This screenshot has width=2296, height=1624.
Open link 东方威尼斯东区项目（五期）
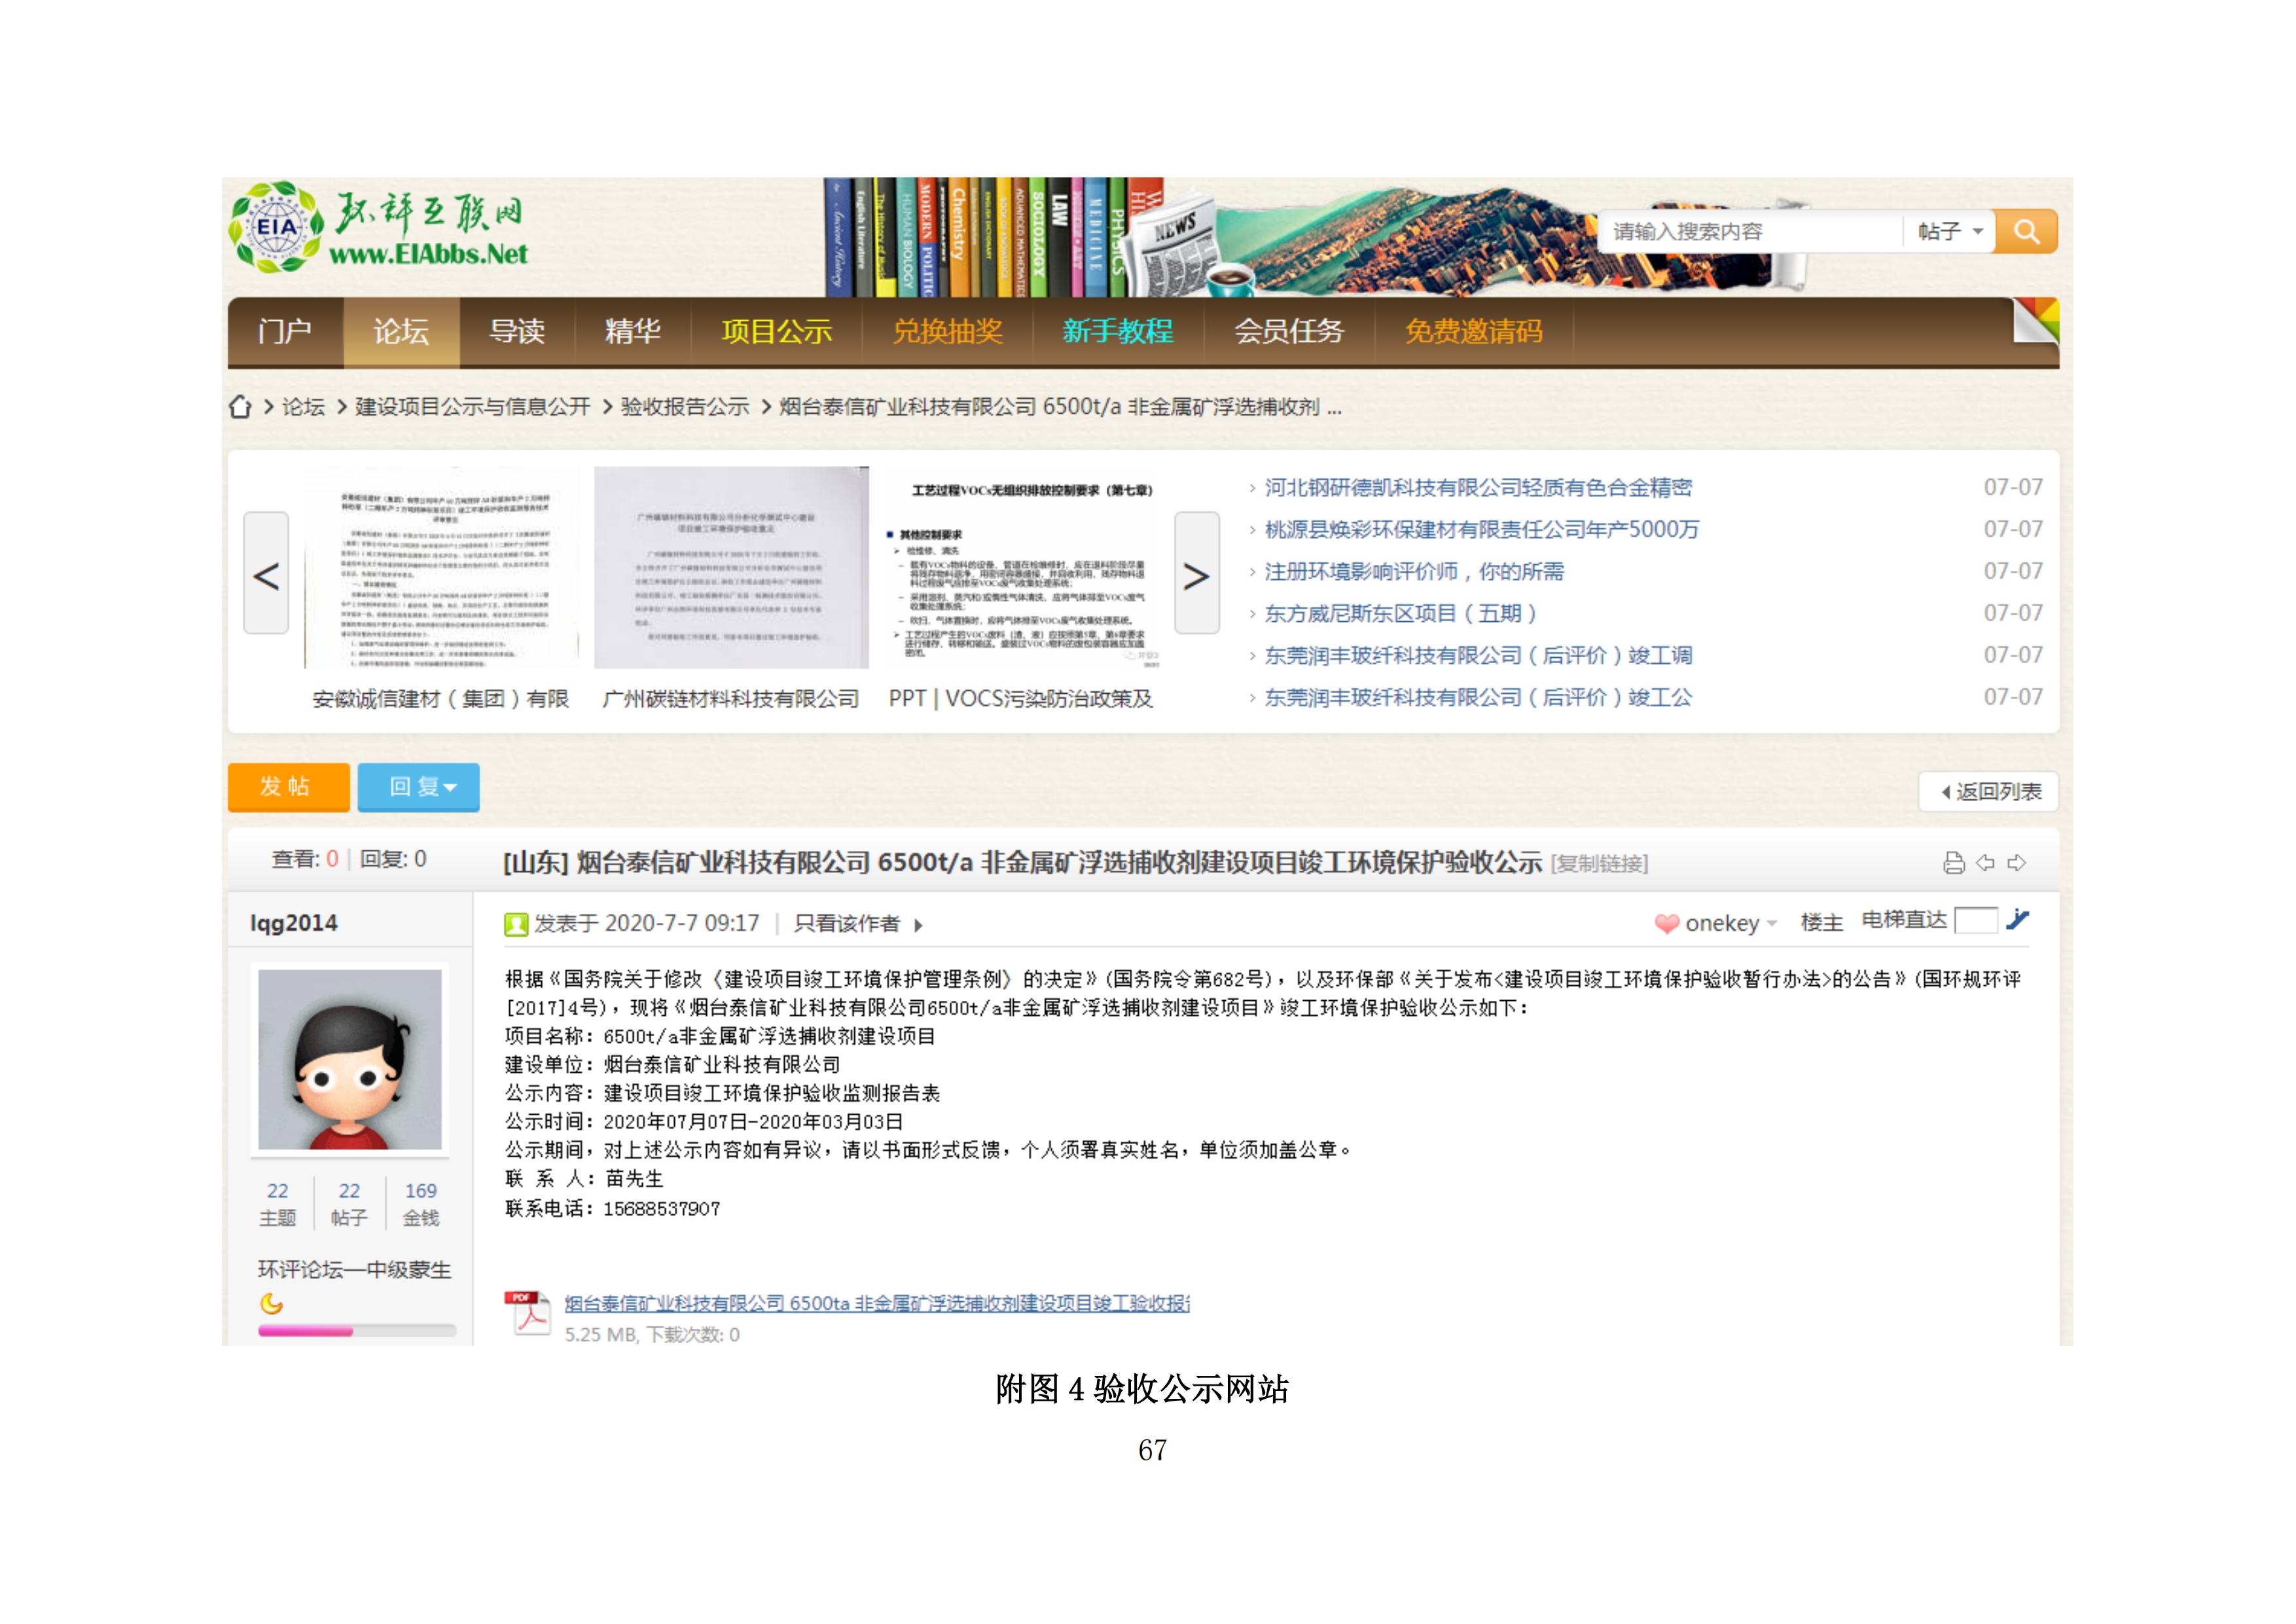click(x=1401, y=613)
